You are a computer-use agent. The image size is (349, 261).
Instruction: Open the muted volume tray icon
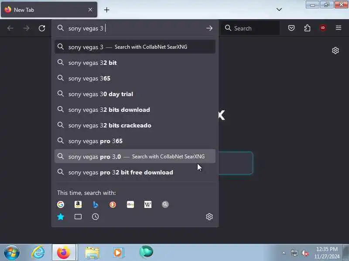[x=305, y=253]
